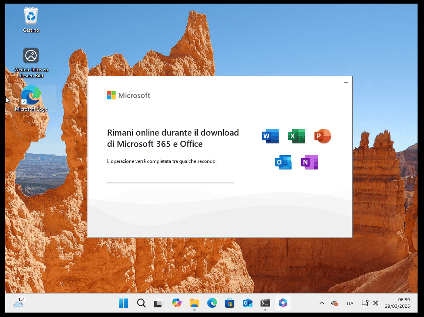Click the Outlook icon in the installer
Screen dimensions: 424x317
coord(283,162)
